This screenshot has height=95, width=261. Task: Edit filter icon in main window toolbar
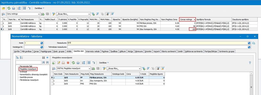click(54, 14)
